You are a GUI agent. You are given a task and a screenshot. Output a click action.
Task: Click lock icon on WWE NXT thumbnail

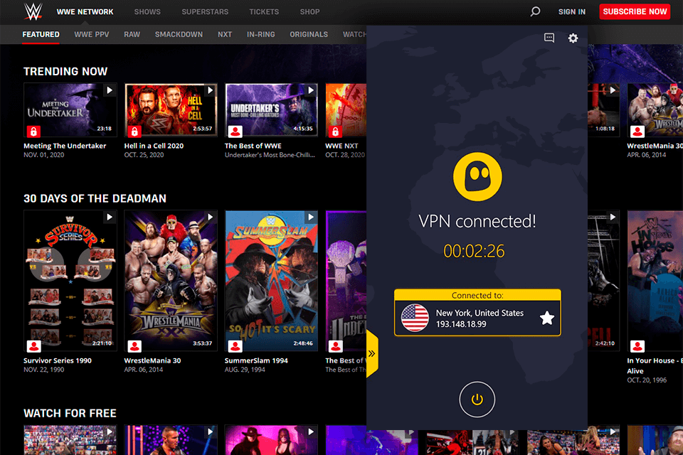[335, 131]
